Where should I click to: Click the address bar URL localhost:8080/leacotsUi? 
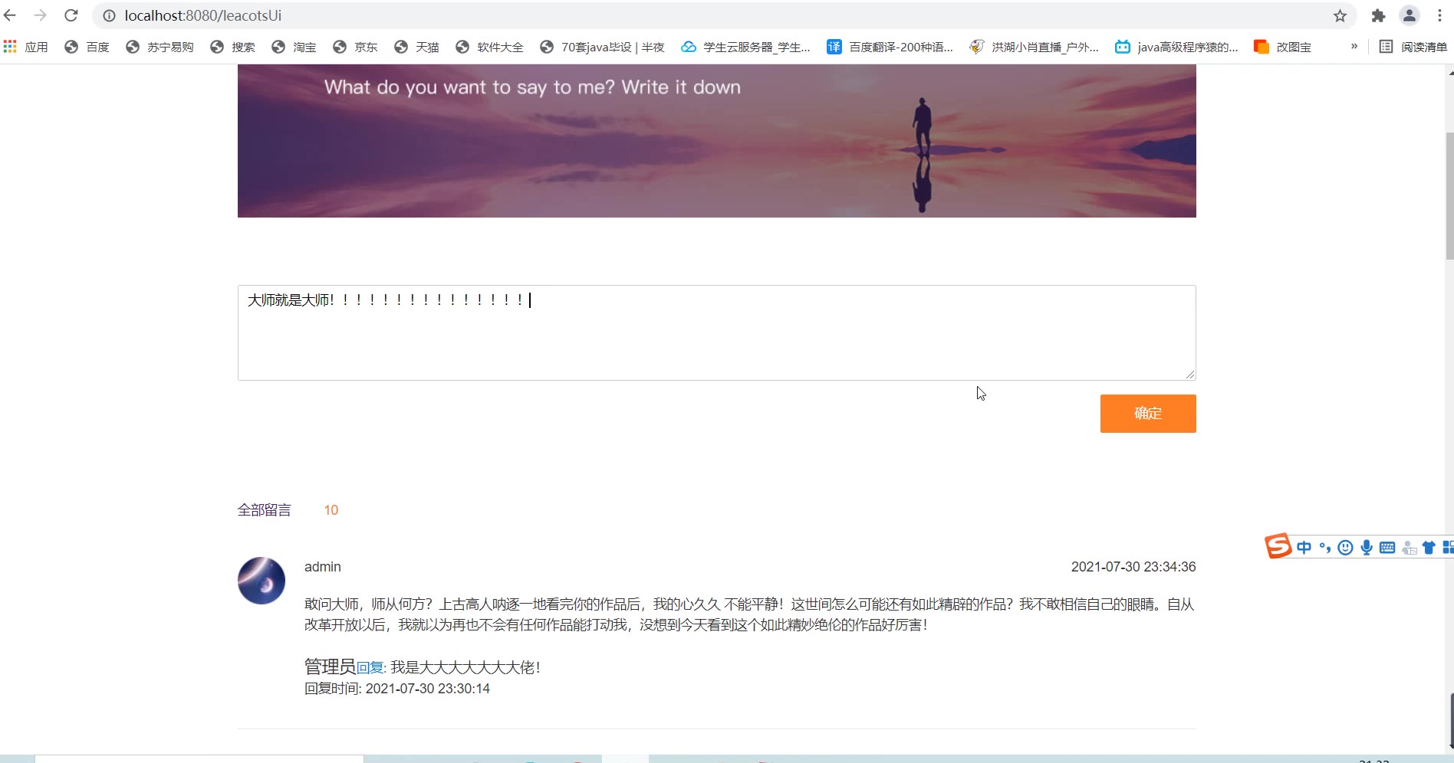coord(203,15)
